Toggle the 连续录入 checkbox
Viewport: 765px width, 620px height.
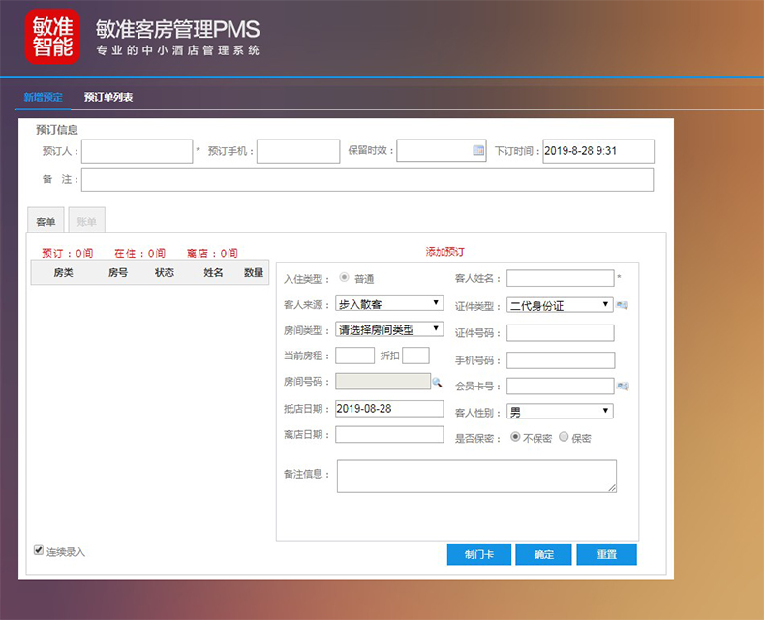39,550
